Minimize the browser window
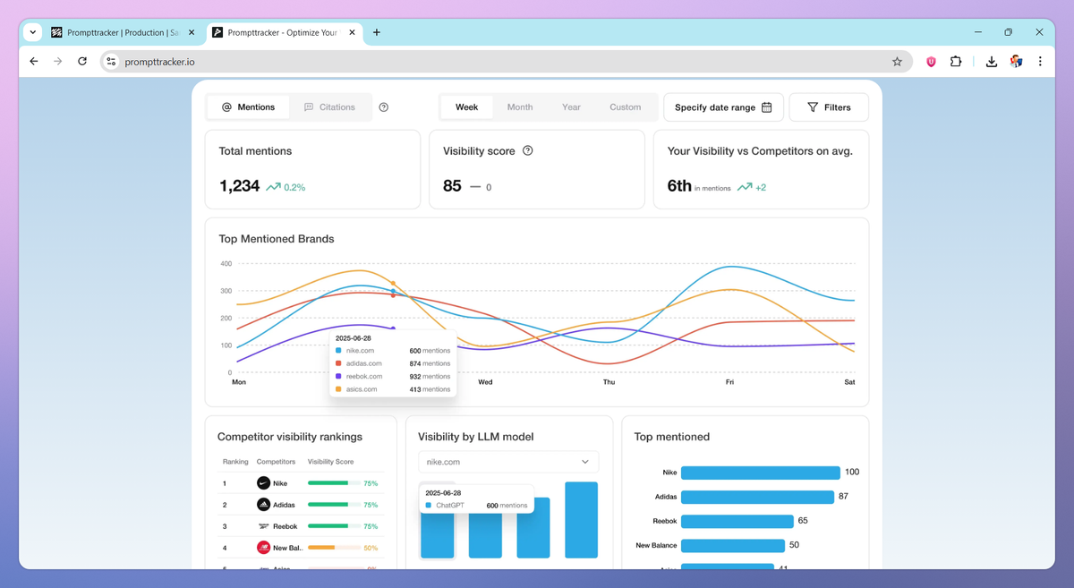Image resolution: width=1074 pixels, height=588 pixels. (977, 32)
